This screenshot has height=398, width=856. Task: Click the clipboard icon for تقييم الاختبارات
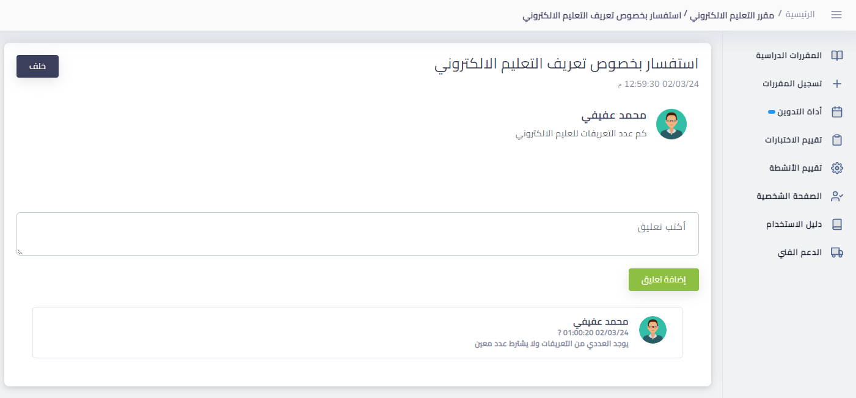coord(837,140)
